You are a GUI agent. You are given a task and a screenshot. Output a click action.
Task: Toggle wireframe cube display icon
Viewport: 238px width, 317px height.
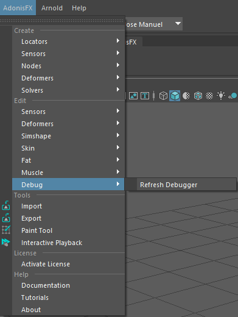click(163, 96)
